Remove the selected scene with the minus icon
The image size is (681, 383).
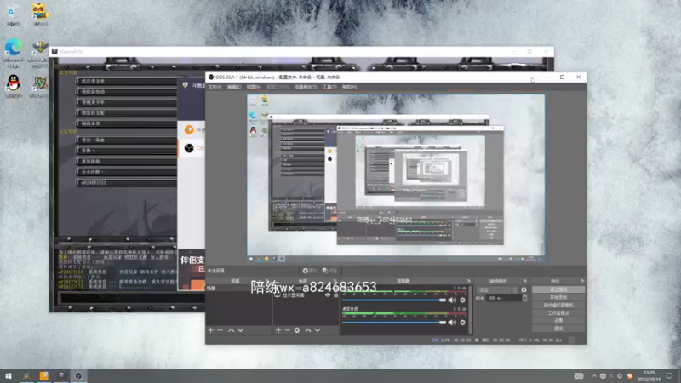(x=220, y=330)
